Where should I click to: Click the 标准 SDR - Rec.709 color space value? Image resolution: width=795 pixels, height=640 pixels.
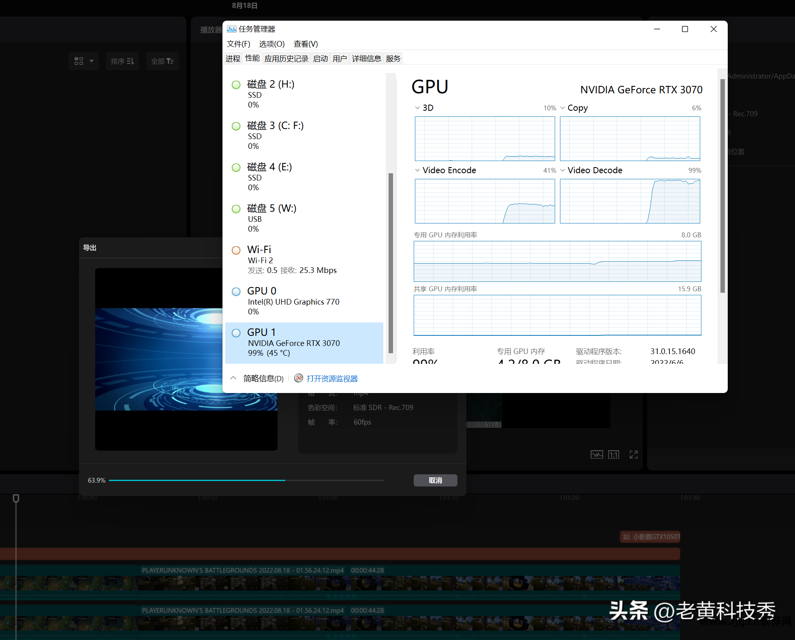(383, 408)
